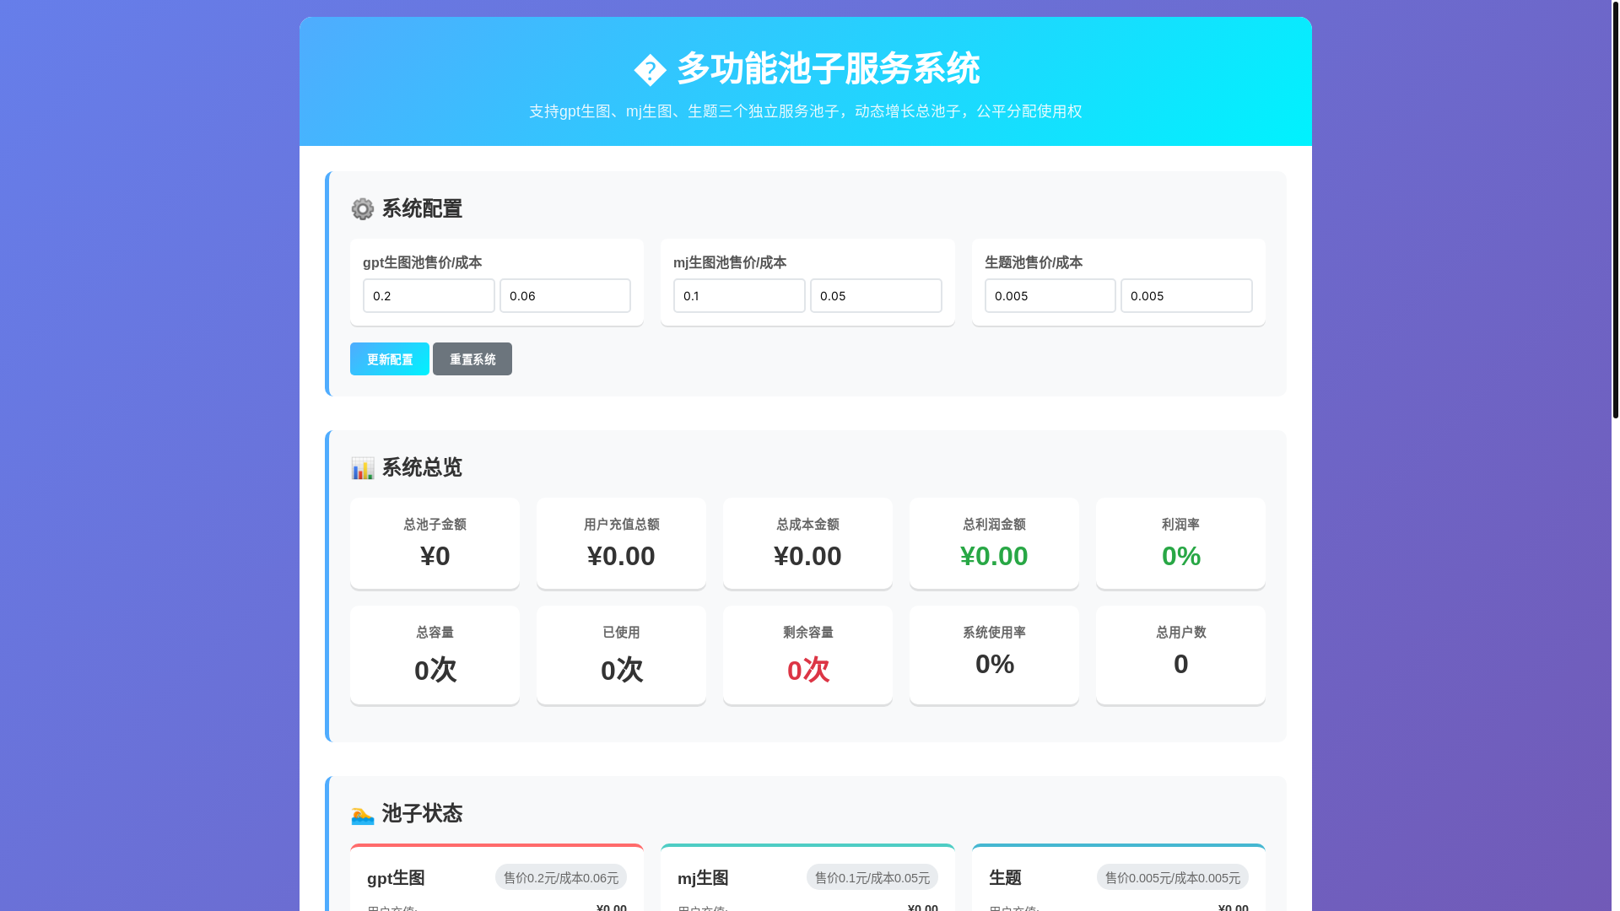This screenshot has width=1620, height=911.
Task: Focus 生题池 cost field, second 0.005
Action: [1186, 296]
